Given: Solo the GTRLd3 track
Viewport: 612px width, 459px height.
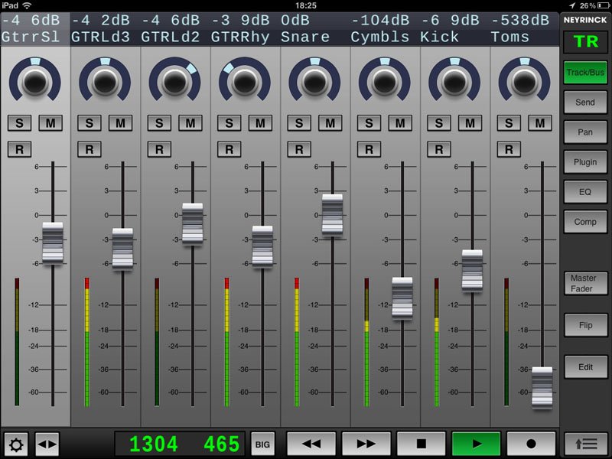Looking at the screenshot, I should click(x=90, y=123).
